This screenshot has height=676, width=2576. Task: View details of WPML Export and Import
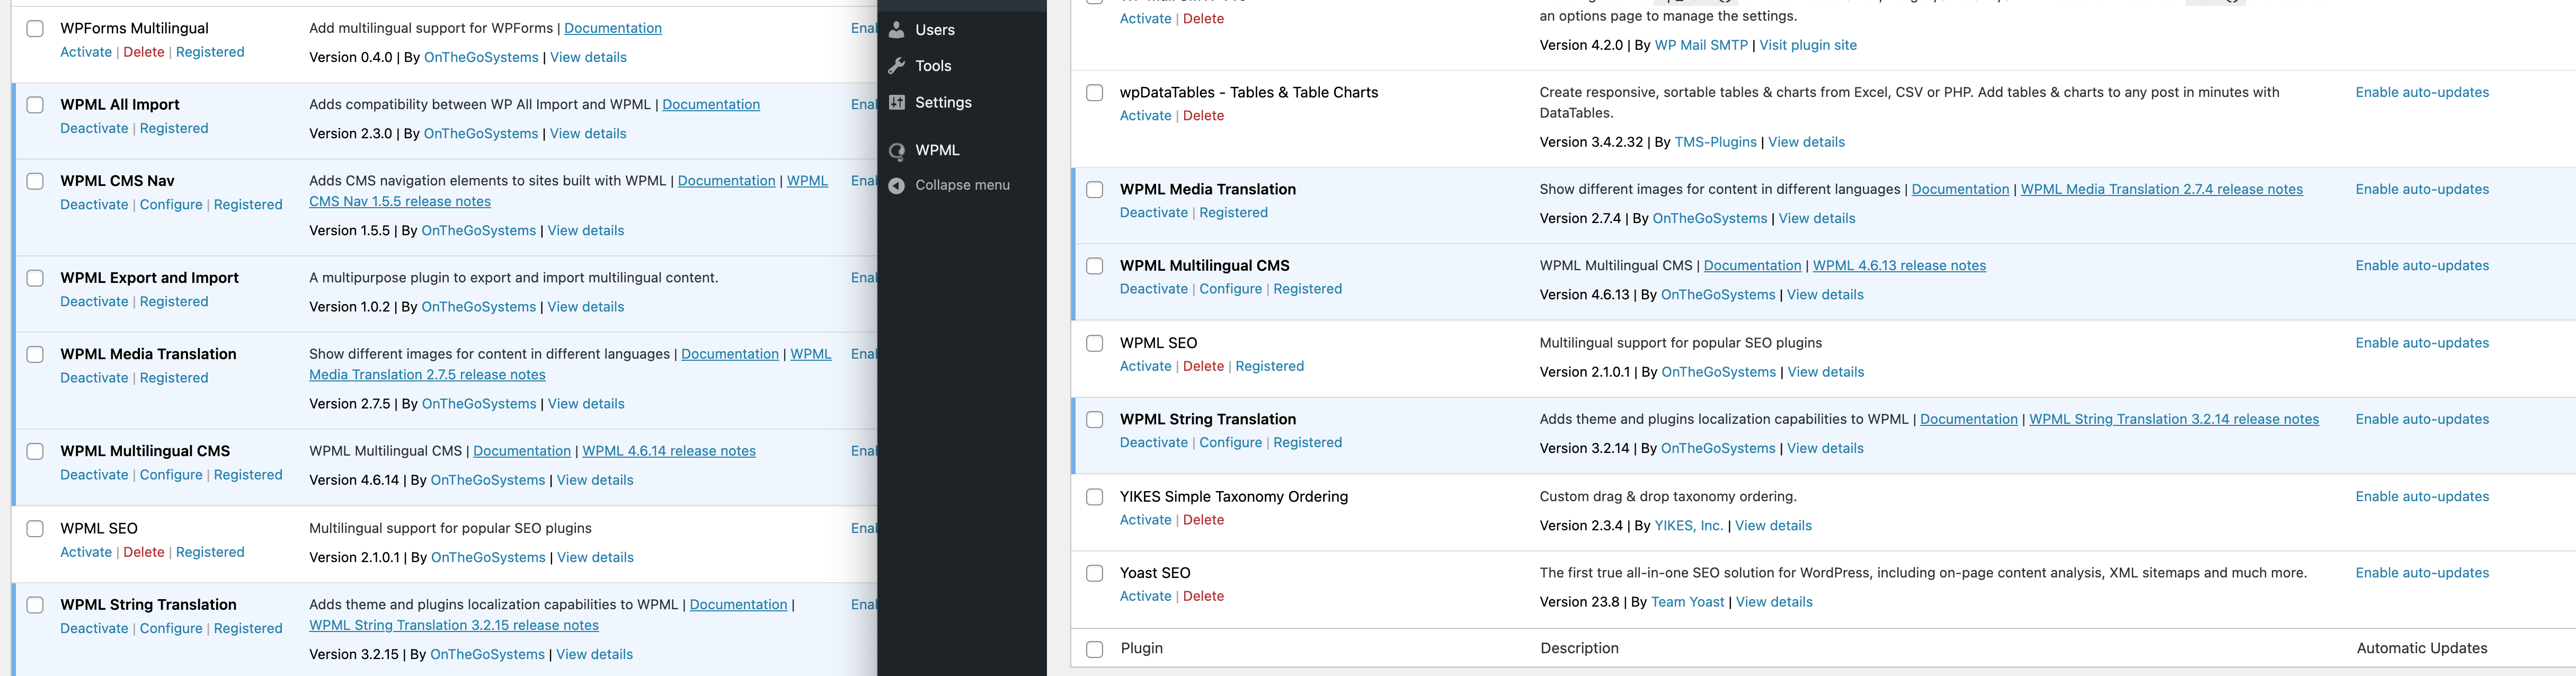[x=586, y=307]
